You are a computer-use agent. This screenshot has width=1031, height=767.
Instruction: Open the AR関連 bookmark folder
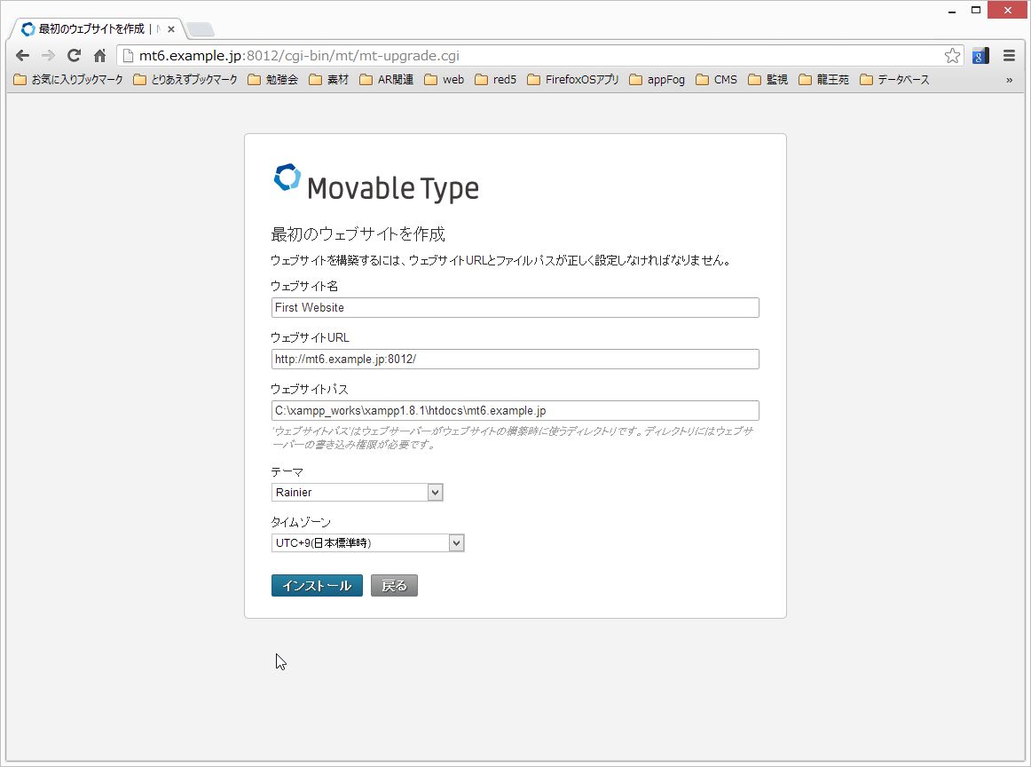(x=387, y=80)
